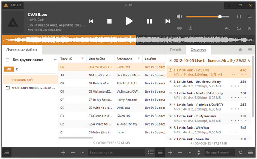257x159 pixels.
Task: Remove library item with minus
Action: [x=73, y=153]
